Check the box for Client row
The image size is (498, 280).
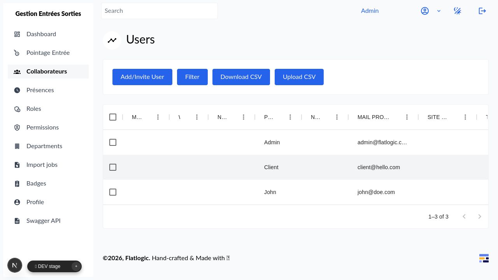(x=113, y=167)
